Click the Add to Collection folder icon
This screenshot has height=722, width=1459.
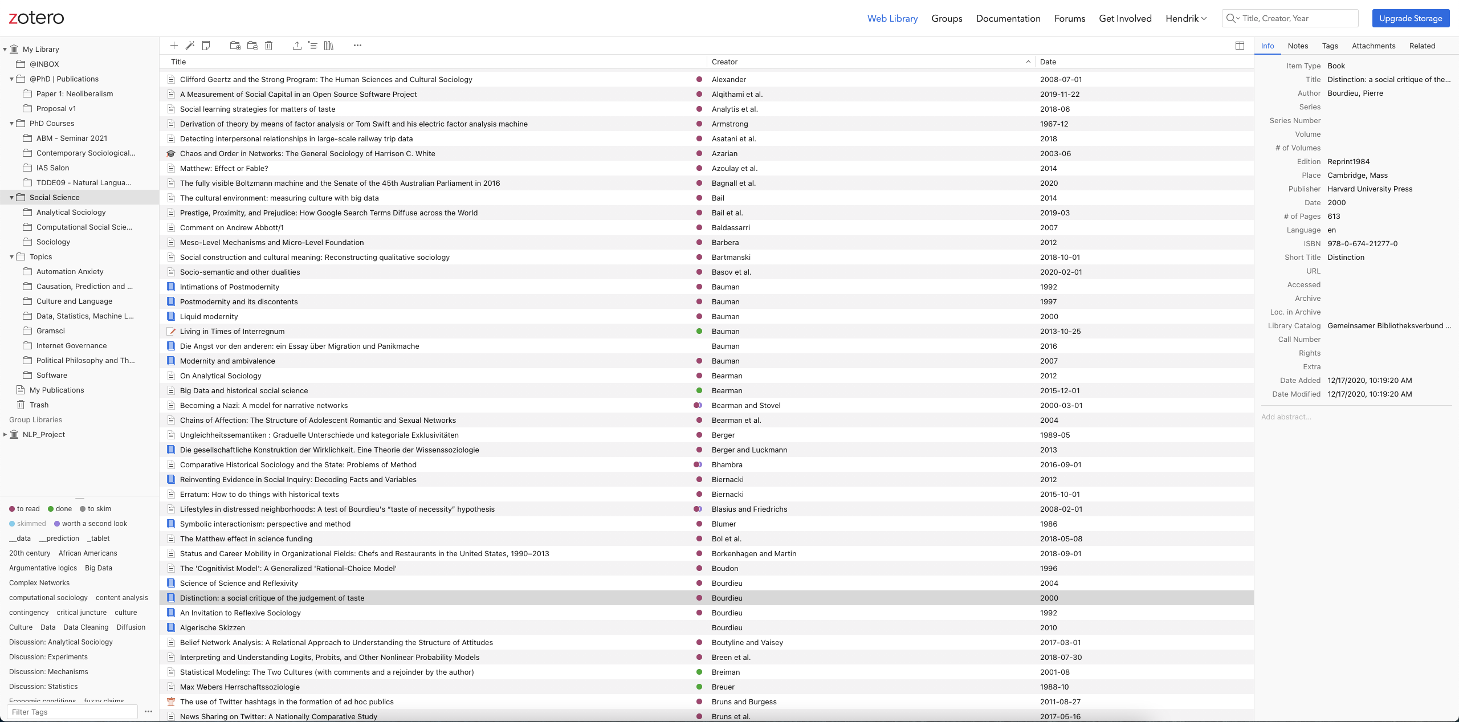[x=235, y=46]
